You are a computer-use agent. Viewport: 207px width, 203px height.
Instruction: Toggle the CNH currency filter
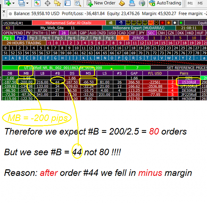pos(161,33)
